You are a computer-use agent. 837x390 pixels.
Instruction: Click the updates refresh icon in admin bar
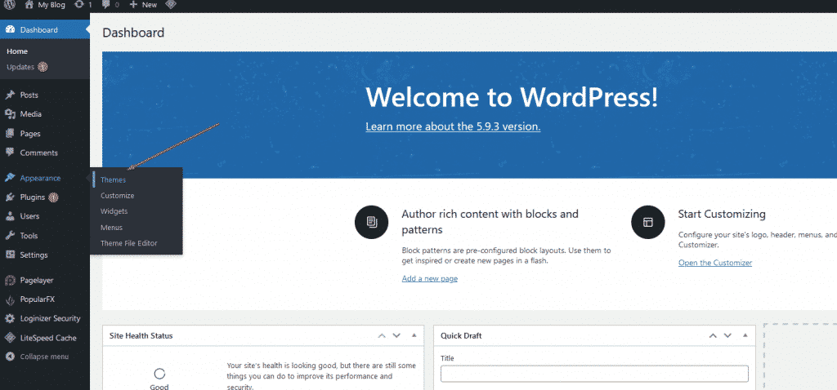point(78,5)
